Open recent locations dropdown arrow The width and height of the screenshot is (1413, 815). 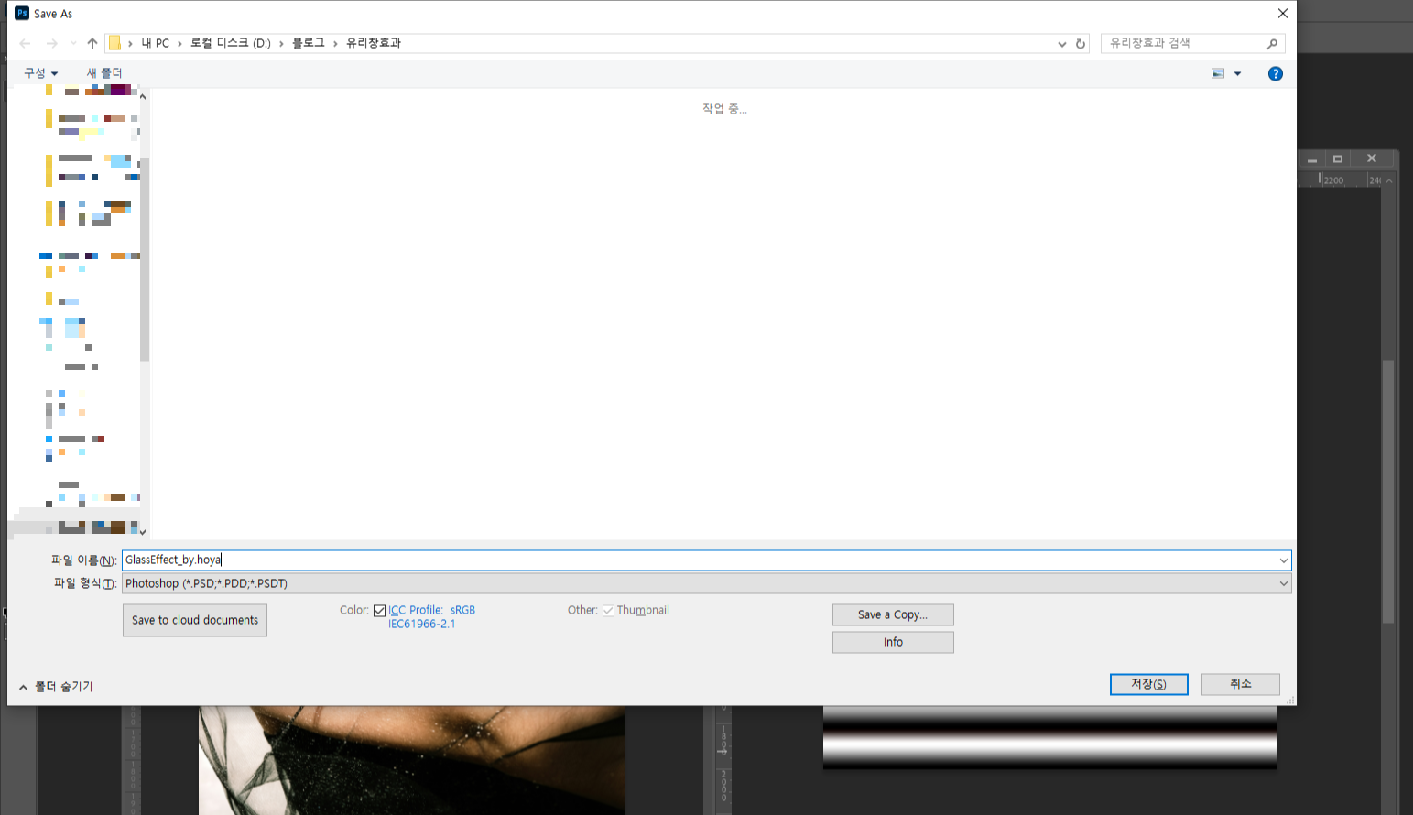(x=73, y=43)
